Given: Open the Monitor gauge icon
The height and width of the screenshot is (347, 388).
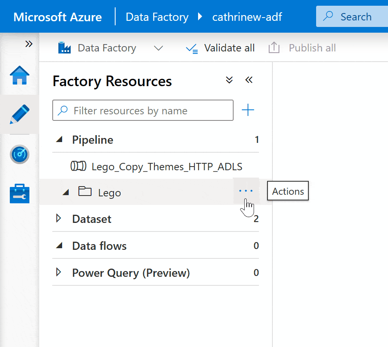Looking at the screenshot, I should (20, 154).
